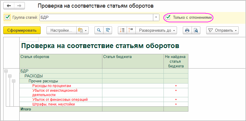This screenshot has width=246, height=121.
Task: Collapse the БДР tree node
Action: click(x=6, y=71)
